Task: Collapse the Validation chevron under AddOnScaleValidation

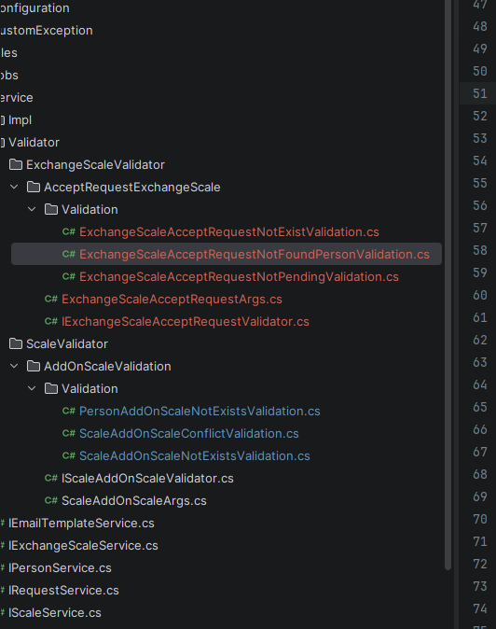Action: tap(32, 388)
